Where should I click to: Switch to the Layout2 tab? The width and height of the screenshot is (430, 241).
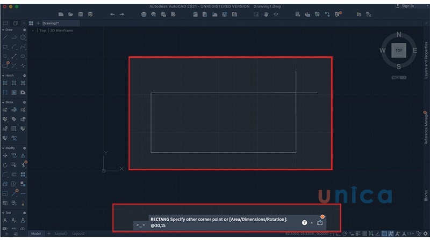click(78, 234)
